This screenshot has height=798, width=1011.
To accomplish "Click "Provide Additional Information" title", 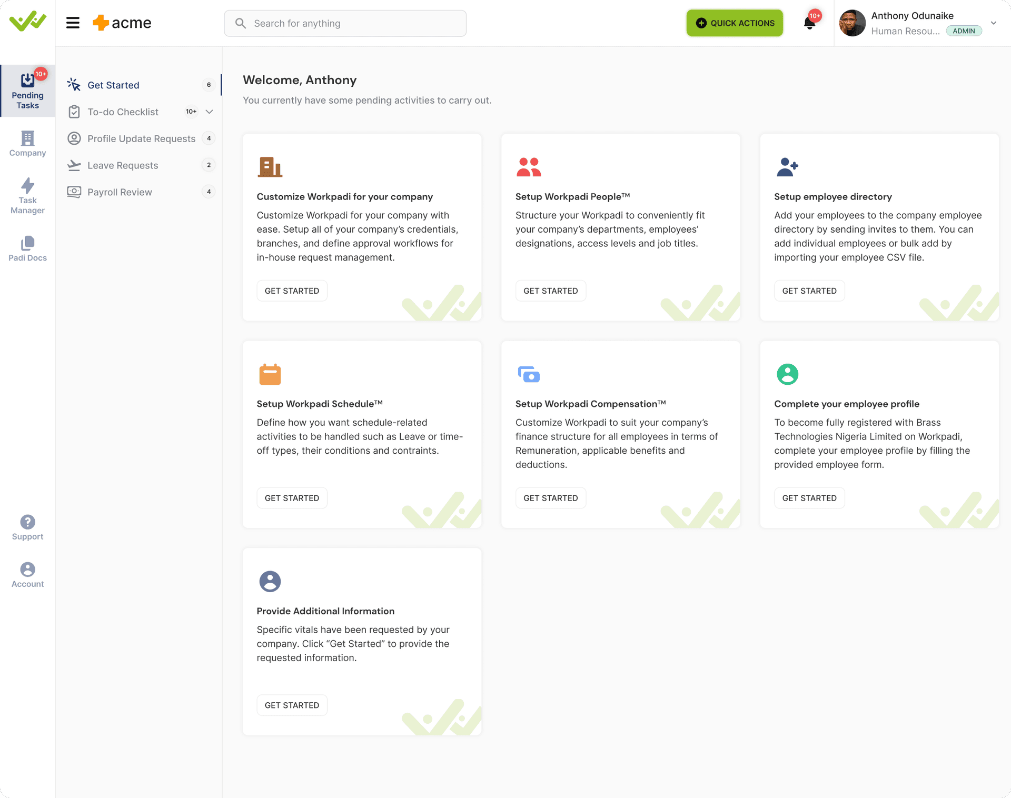I will point(325,611).
